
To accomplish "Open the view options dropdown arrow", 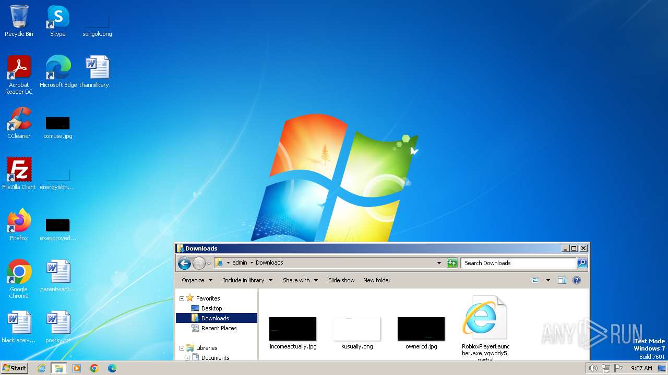I will click(x=548, y=280).
